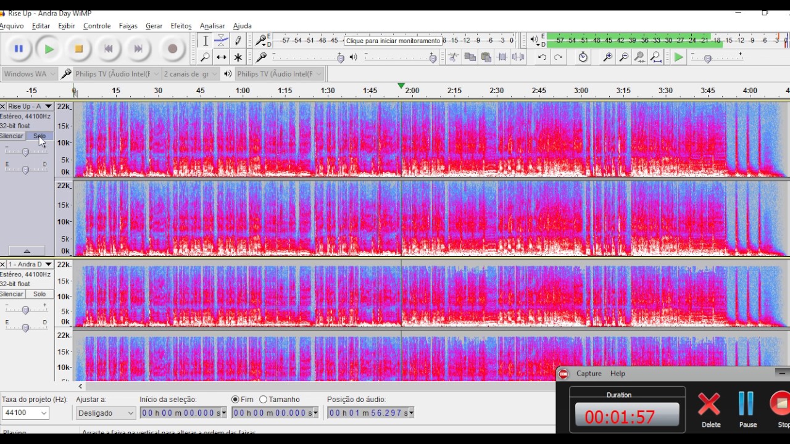Select the Draw pencil tool
Screen dimensions: 790x444
point(238,41)
